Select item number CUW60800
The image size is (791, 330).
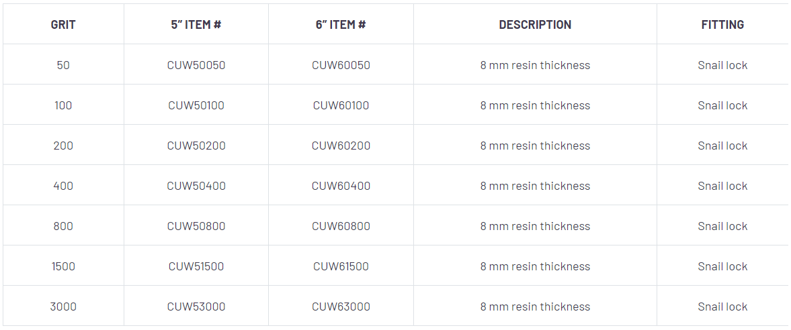click(x=341, y=226)
